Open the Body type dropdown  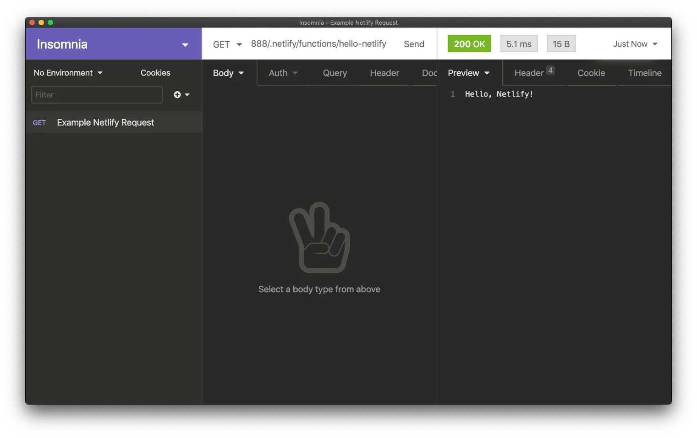(228, 73)
